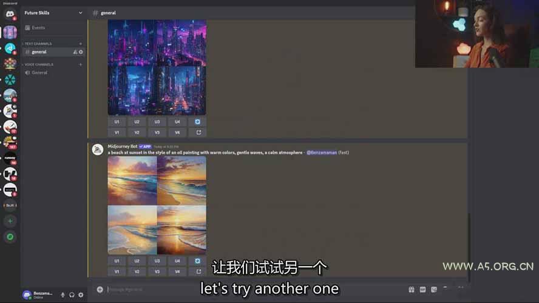539x303 pixels.
Task: Click the chat scrollbar thumb
Action: click(x=469, y=242)
